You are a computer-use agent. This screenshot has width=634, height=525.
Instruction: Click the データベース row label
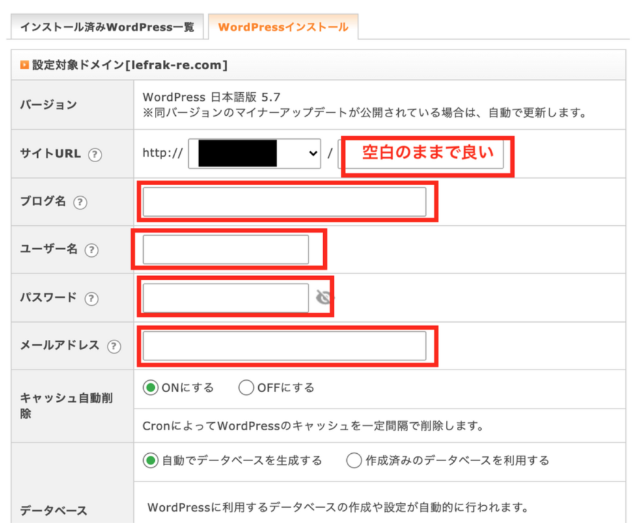54,510
